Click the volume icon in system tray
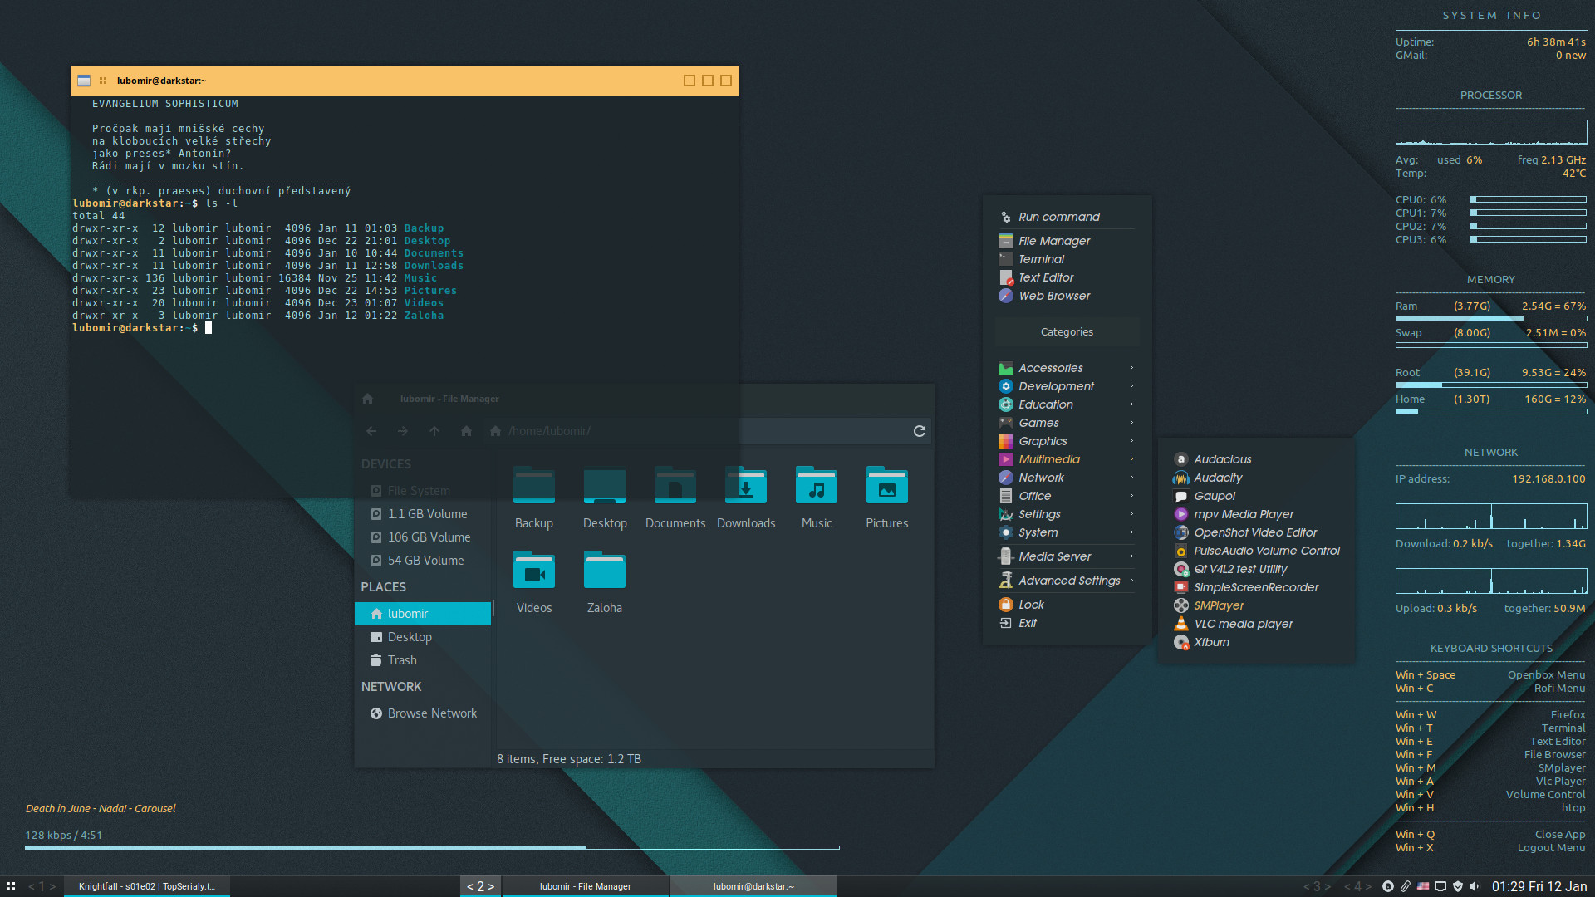Image resolution: width=1595 pixels, height=897 pixels. pyautogui.click(x=1474, y=886)
